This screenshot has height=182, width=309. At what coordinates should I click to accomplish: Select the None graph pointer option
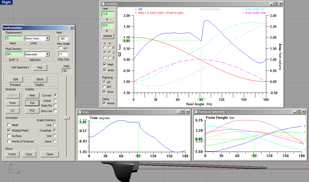click(x=55, y=141)
